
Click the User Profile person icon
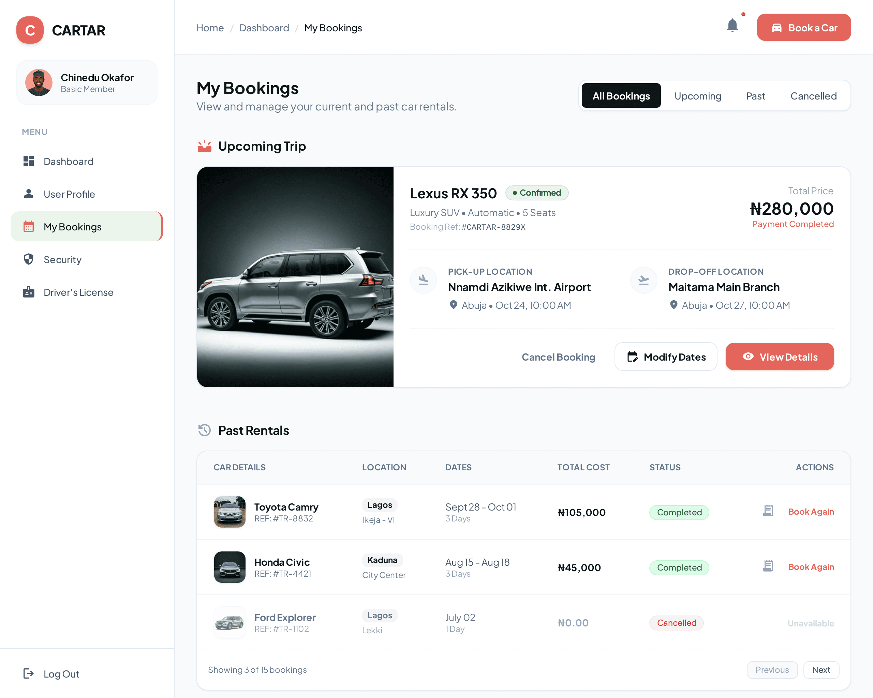click(29, 194)
